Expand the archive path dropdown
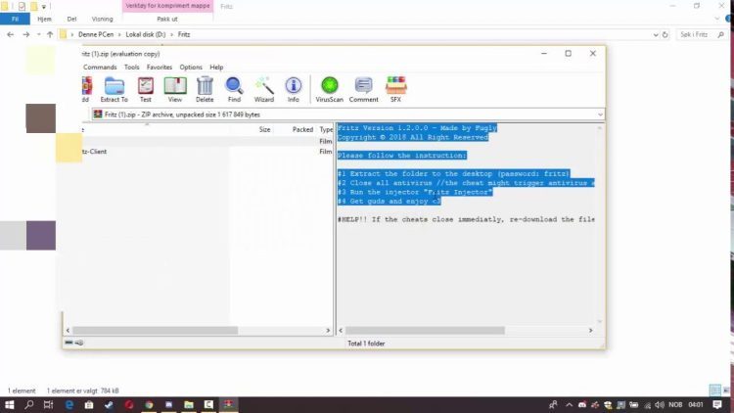Viewport: 734px width, 413px height. (600, 115)
